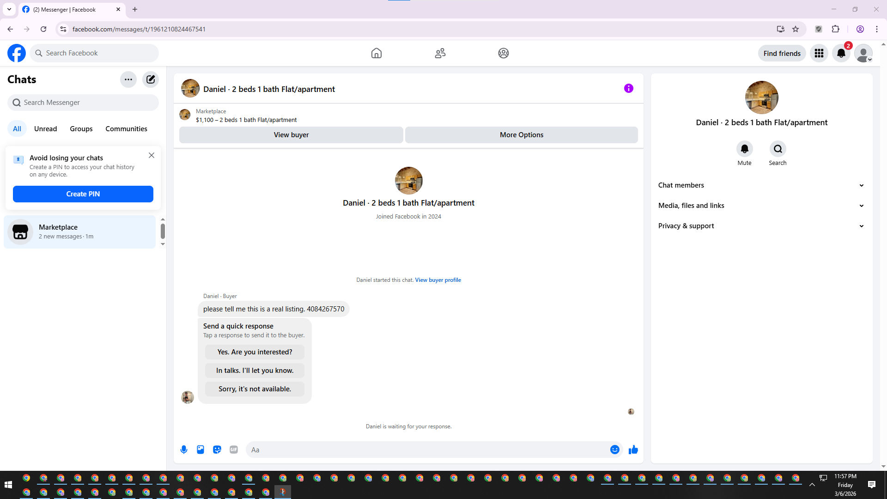
Task: Open the notifications bell
Action: 841,53
